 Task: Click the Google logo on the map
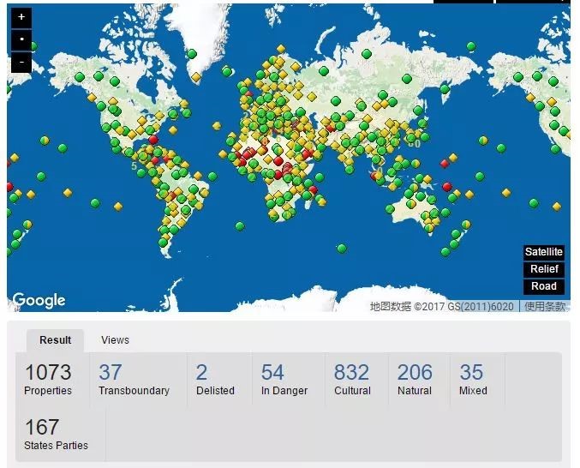point(39,300)
